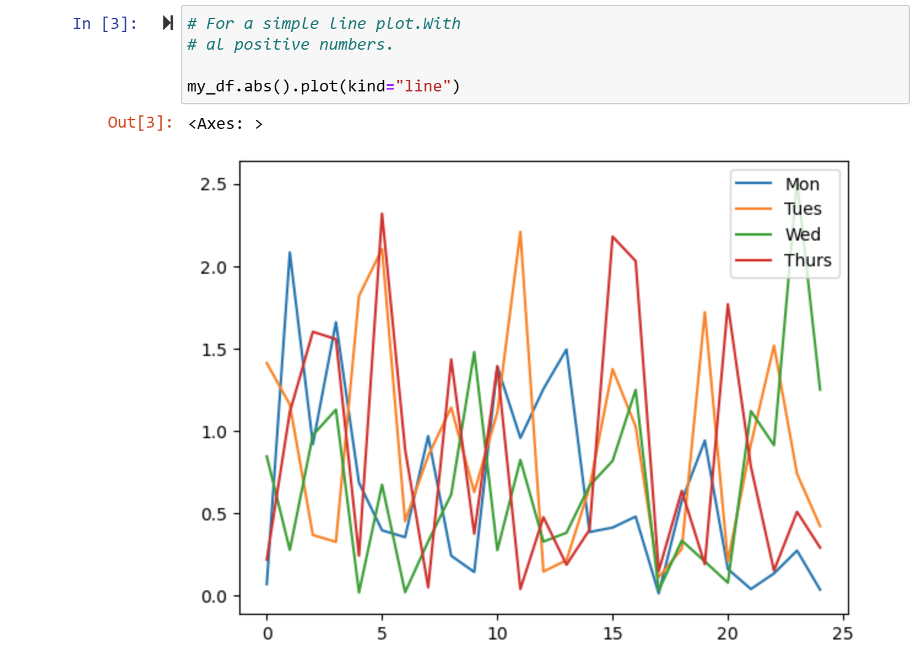Click the comment '# For a simple line plot.With'
Viewport: 913px width, 653px height.
(x=323, y=23)
